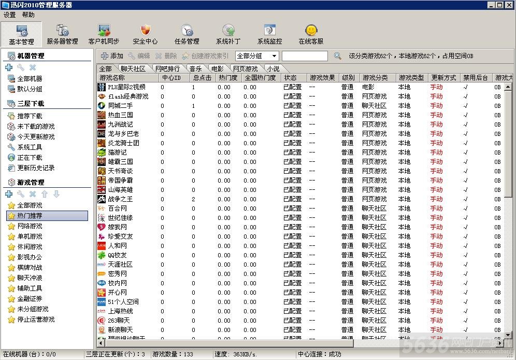516x360 pixels.
Task: Click the delete X icon under 机器管理
Action: [33, 67]
